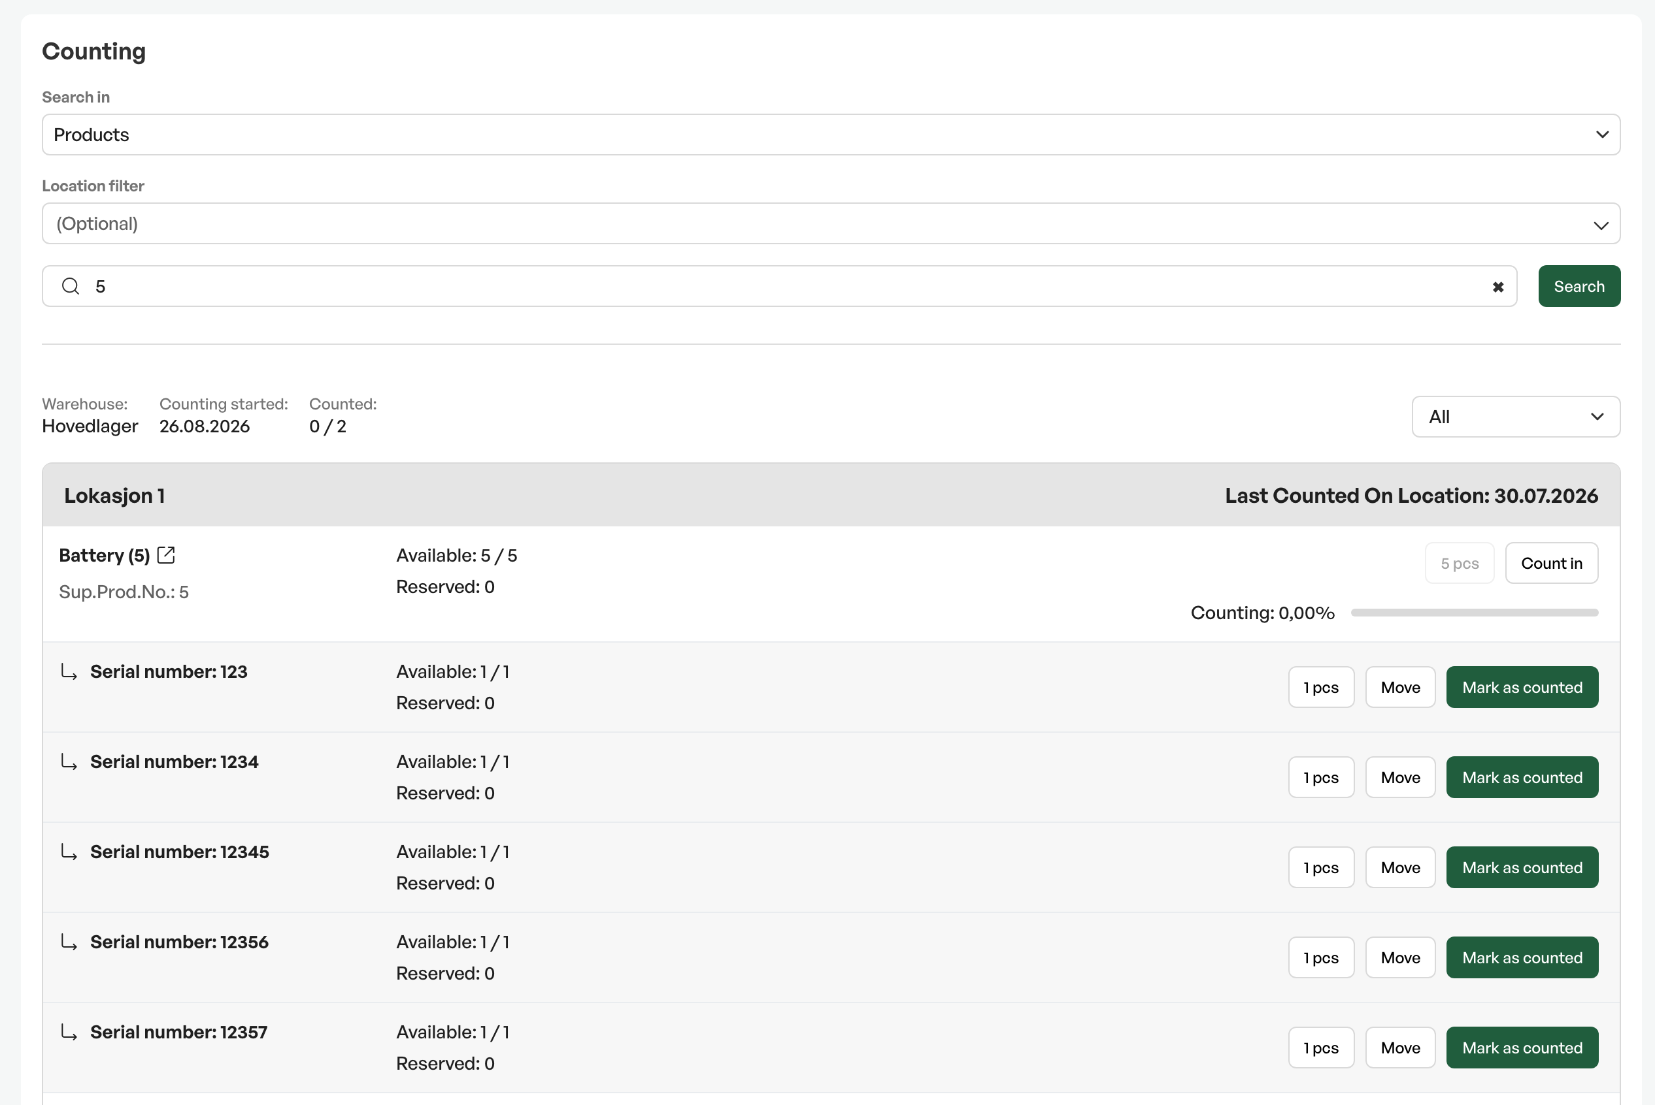This screenshot has width=1655, height=1105.
Task: Mark serial number 123 as counted
Action: pyautogui.click(x=1522, y=687)
